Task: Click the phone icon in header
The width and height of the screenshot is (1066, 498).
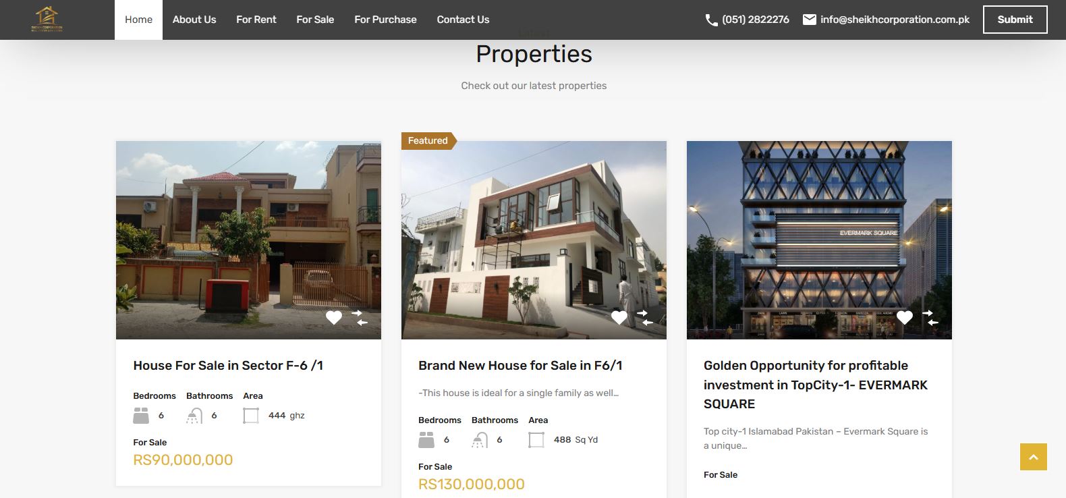Action: (711, 20)
